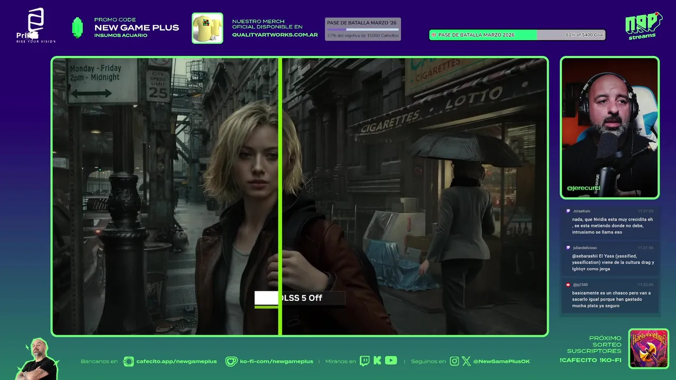Click the juliandelicioso username in chat

click(585, 248)
